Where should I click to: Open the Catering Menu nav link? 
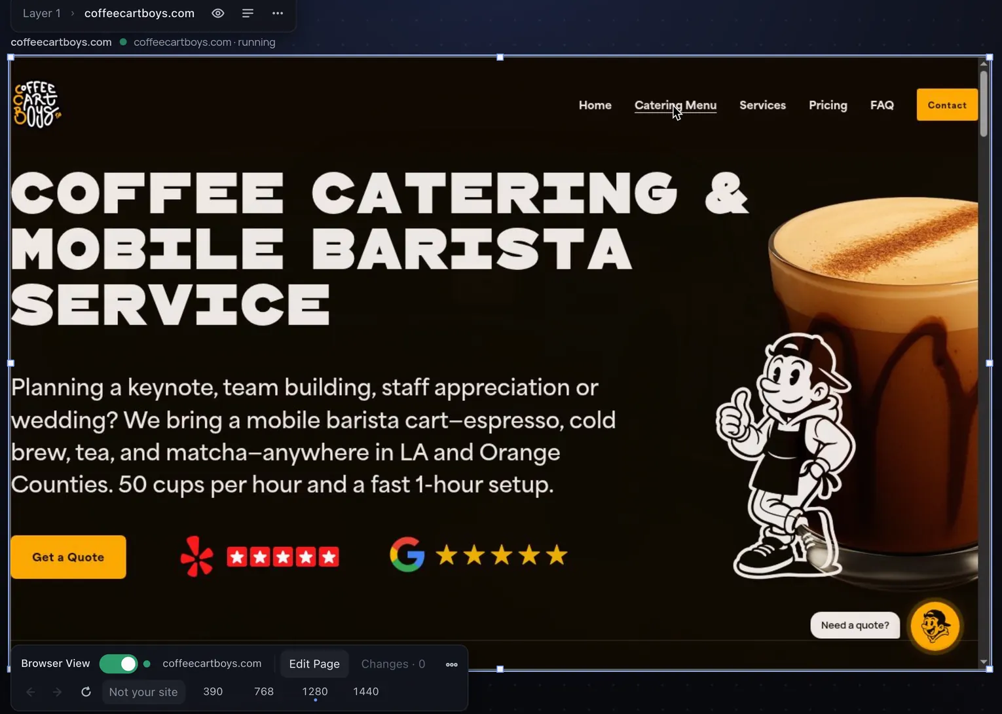(675, 105)
